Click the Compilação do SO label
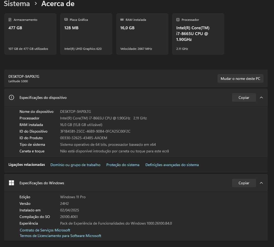Image resolution: width=274 pixels, height=247 pixels. (35, 217)
